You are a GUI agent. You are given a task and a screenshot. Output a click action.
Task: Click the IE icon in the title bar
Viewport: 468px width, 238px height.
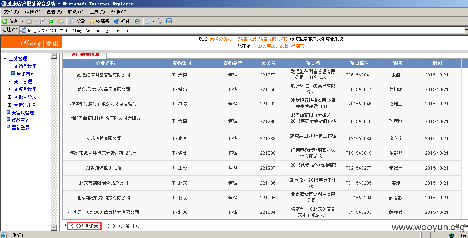click(x=4, y=4)
